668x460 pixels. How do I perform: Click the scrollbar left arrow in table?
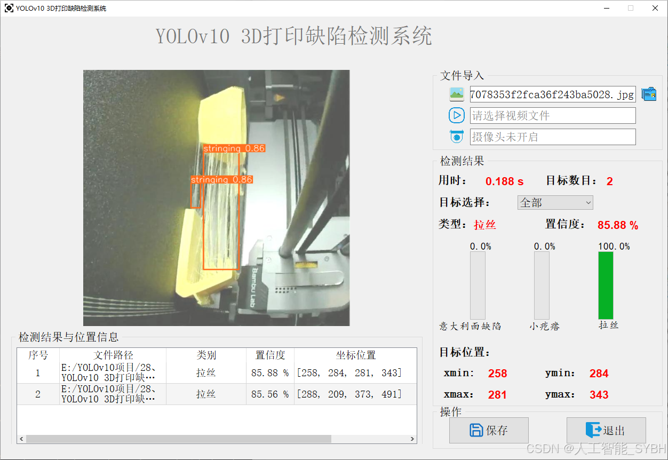click(21, 439)
